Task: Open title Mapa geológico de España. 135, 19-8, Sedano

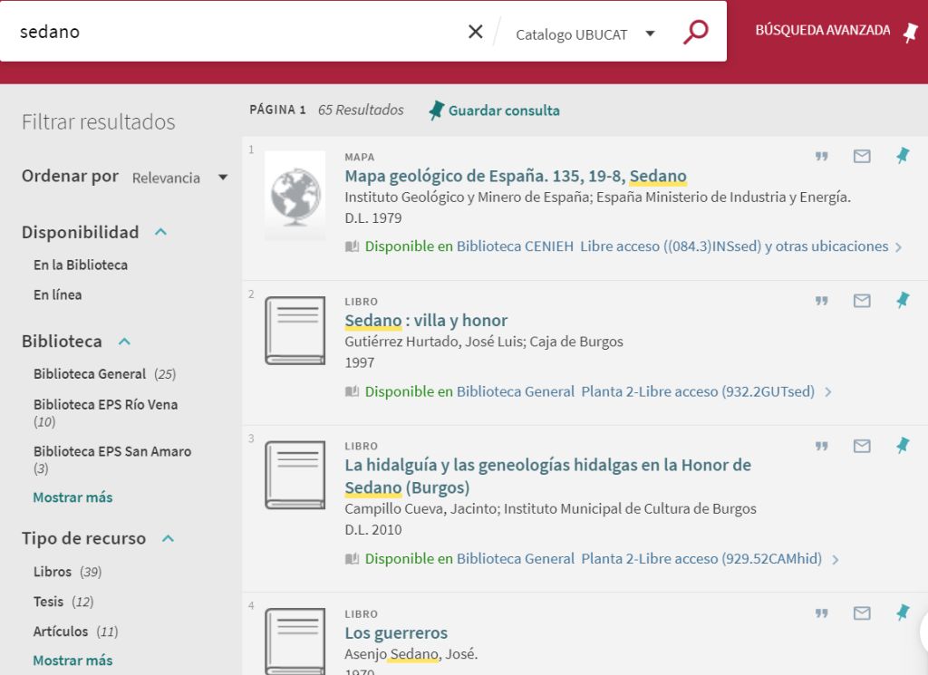Action: (516, 177)
